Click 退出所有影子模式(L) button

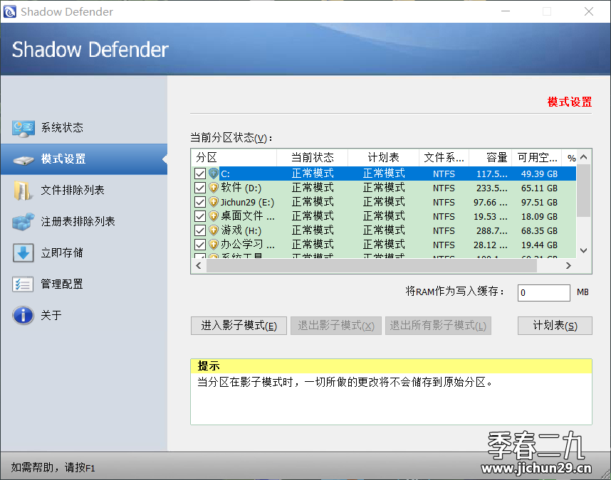click(438, 326)
